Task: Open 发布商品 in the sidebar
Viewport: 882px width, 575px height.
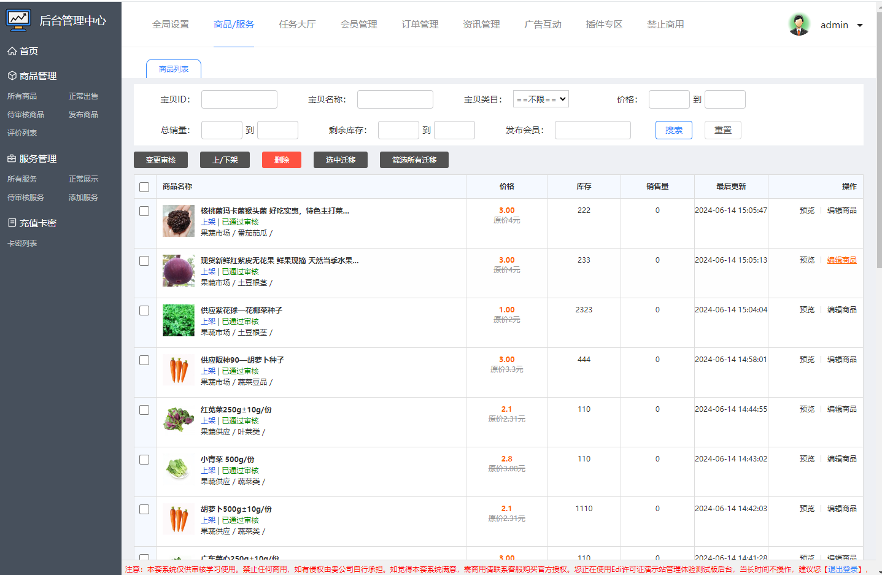Action: 83,115
